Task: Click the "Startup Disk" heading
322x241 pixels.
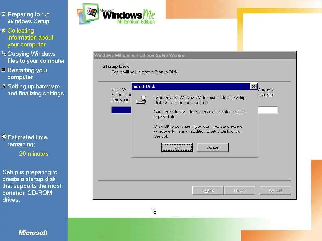Action: (x=116, y=67)
